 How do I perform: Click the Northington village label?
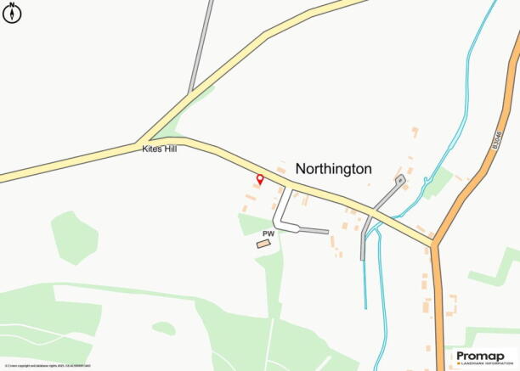[333, 169]
